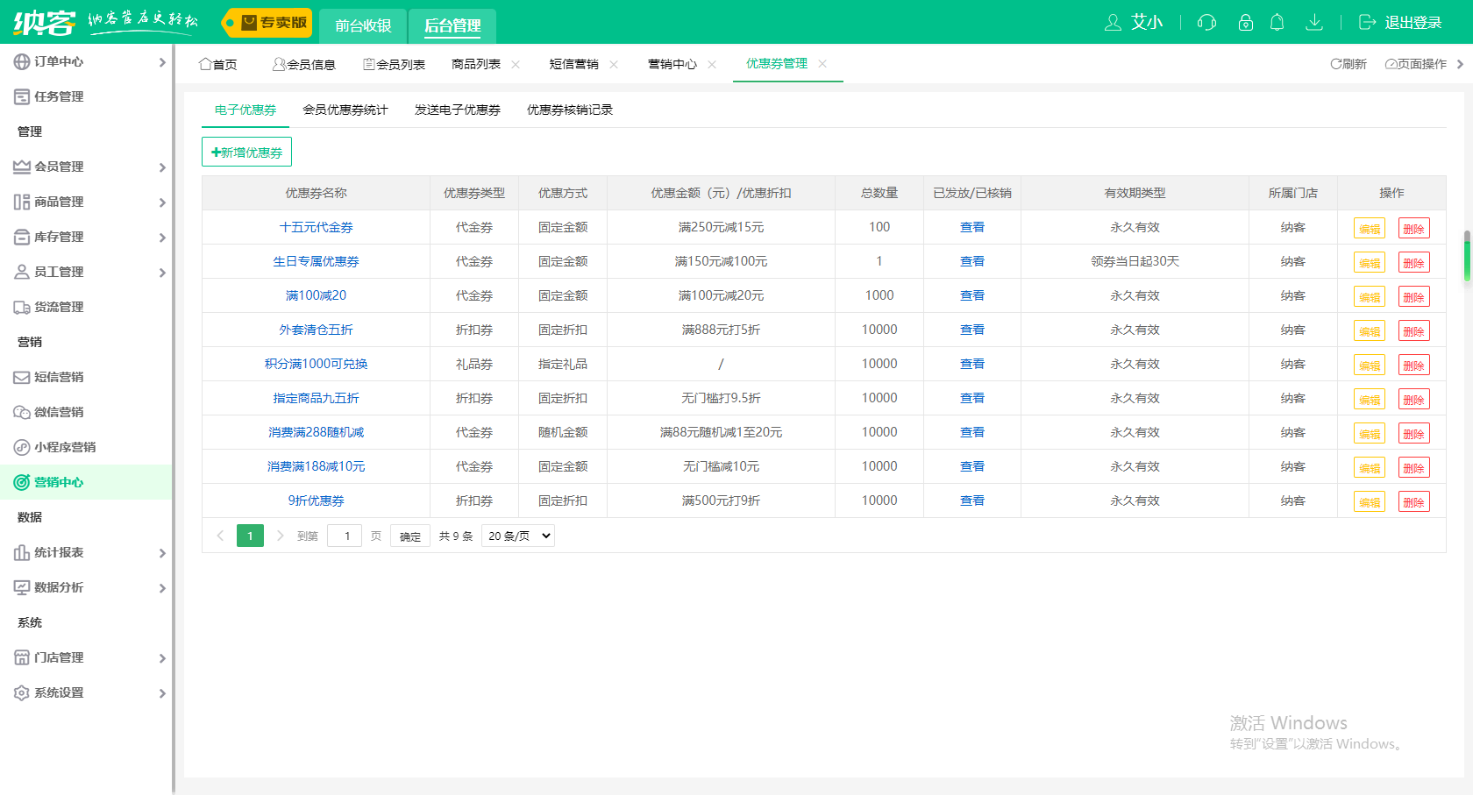The width and height of the screenshot is (1473, 795).
Task: Click the 短信营销 envelope icon
Action: click(22, 377)
